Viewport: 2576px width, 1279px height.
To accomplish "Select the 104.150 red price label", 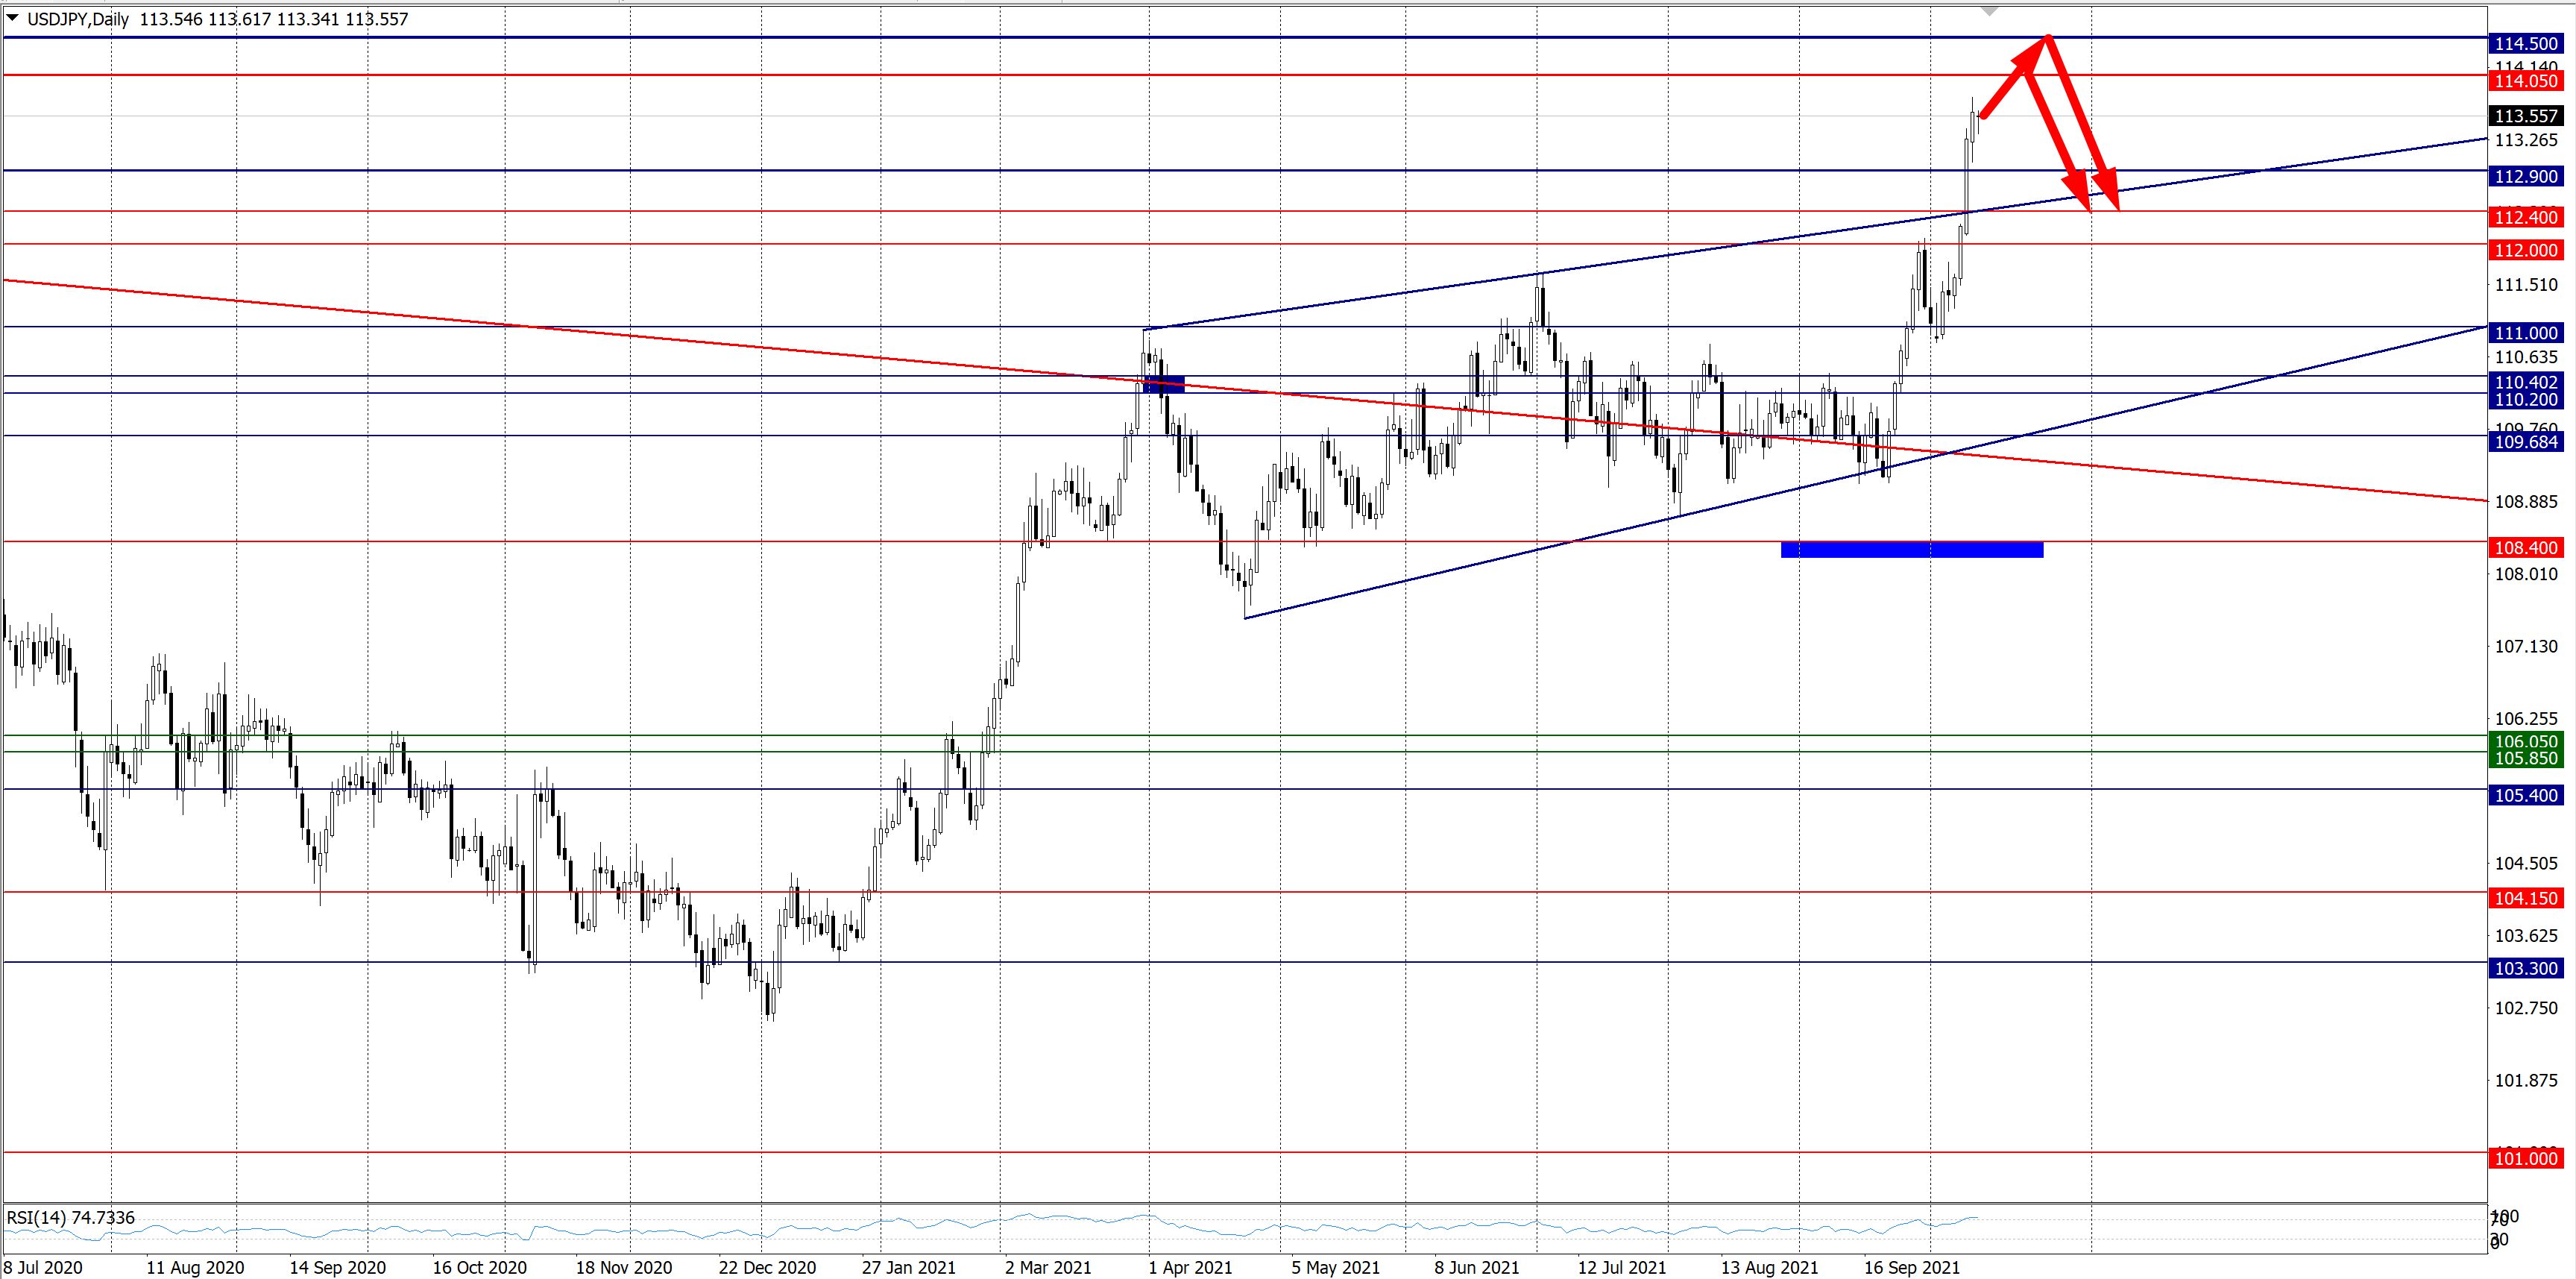I will click(2525, 898).
